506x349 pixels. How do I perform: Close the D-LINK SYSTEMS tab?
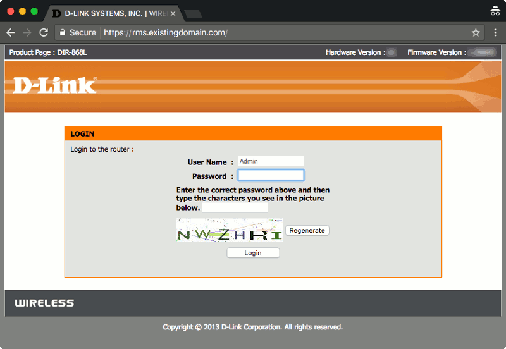click(x=173, y=13)
